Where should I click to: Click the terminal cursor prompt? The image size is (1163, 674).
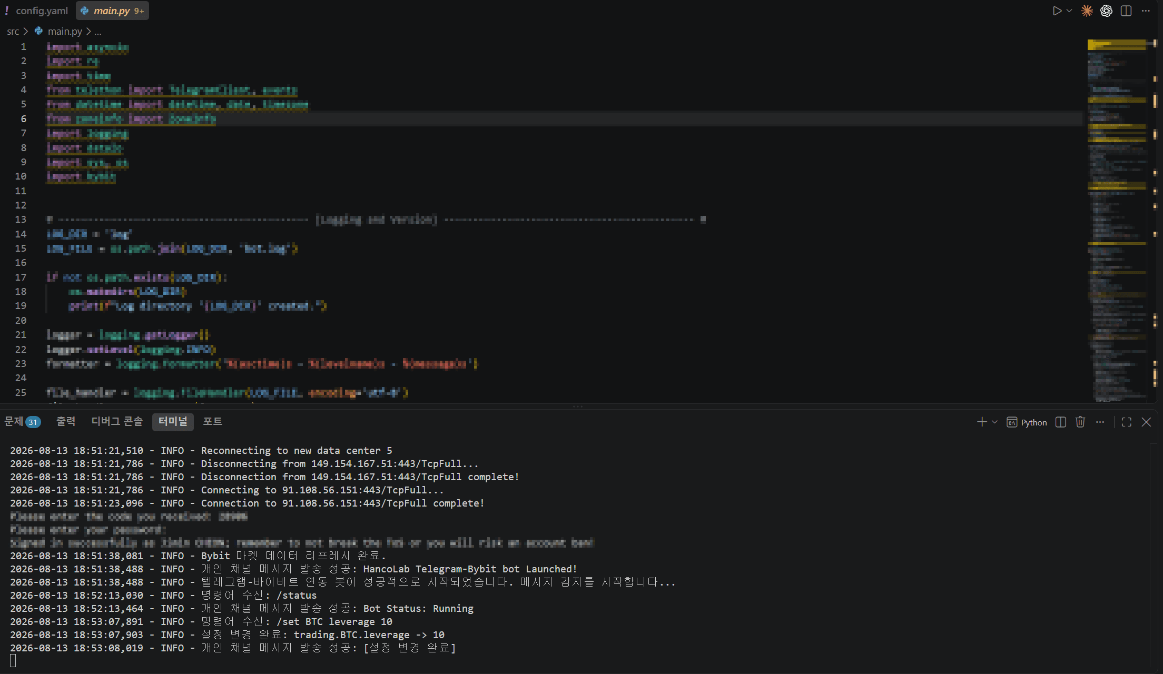click(x=13, y=661)
